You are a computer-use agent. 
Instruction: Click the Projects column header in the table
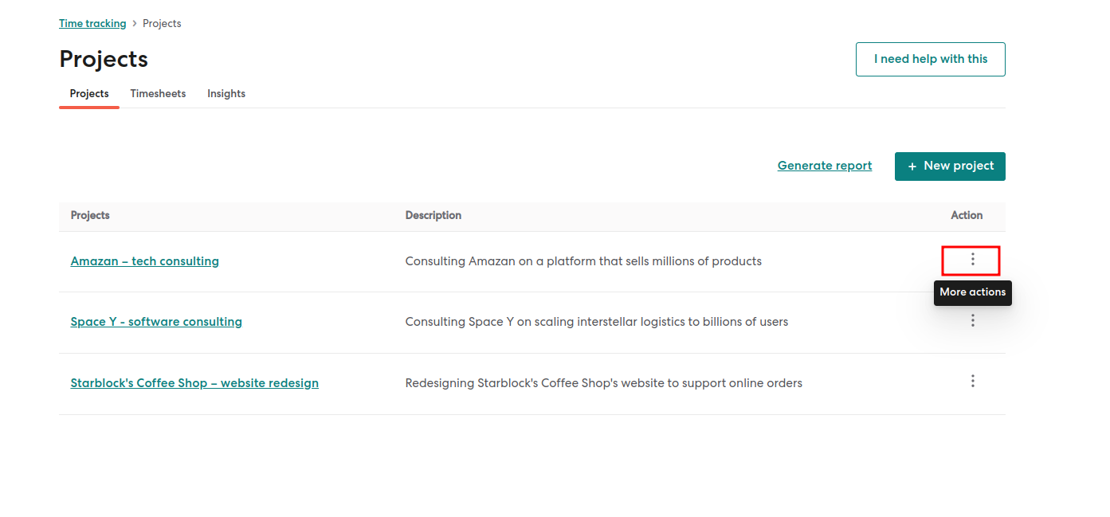(90, 216)
